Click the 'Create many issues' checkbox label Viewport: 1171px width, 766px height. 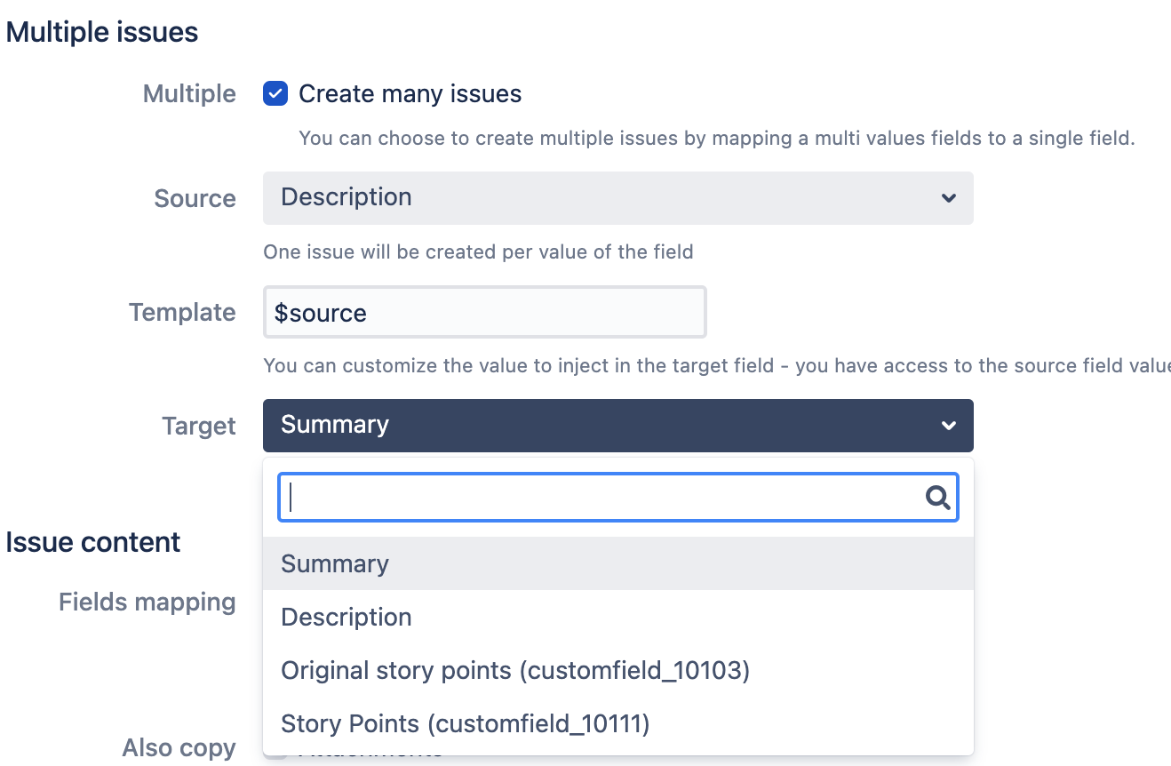(410, 94)
